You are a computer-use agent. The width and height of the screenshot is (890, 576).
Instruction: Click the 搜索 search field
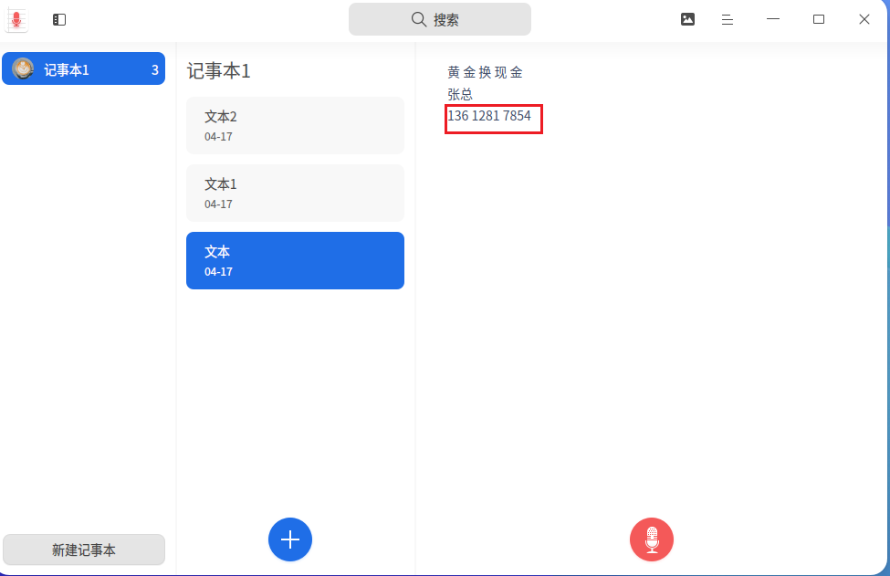click(439, 19)
